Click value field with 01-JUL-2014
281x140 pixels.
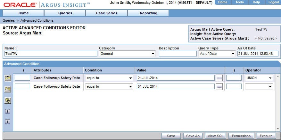point(176,86)
